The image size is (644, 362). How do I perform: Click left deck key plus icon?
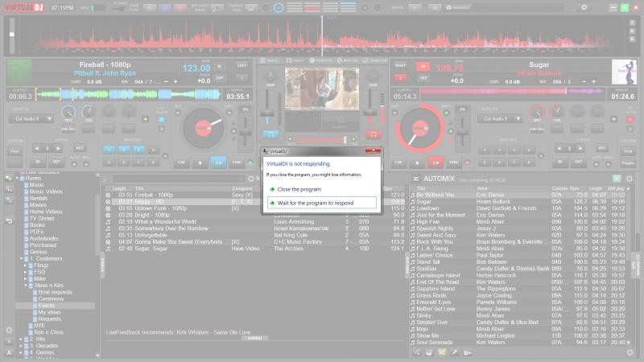[x=175, y=82]
